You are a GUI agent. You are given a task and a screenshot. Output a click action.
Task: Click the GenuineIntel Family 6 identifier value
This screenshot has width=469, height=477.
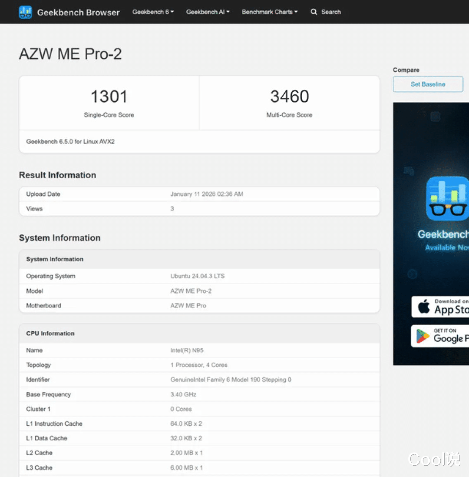[x=231, y=379]
